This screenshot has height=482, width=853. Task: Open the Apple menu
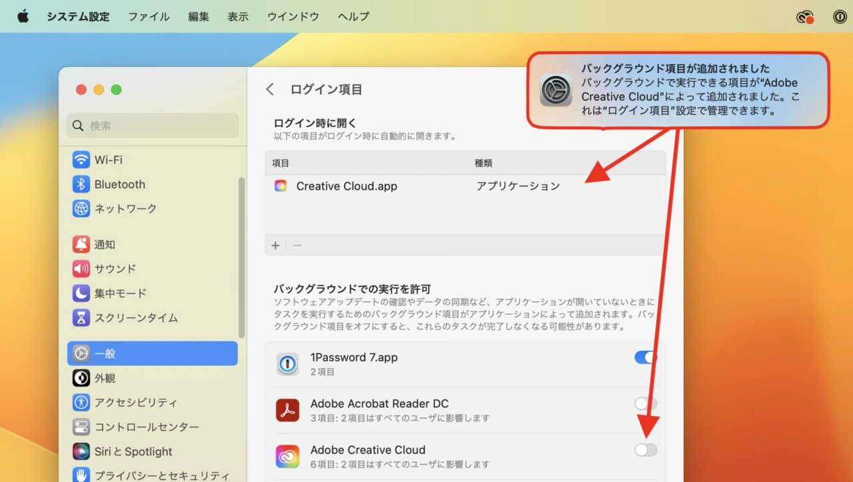(23, 17)
